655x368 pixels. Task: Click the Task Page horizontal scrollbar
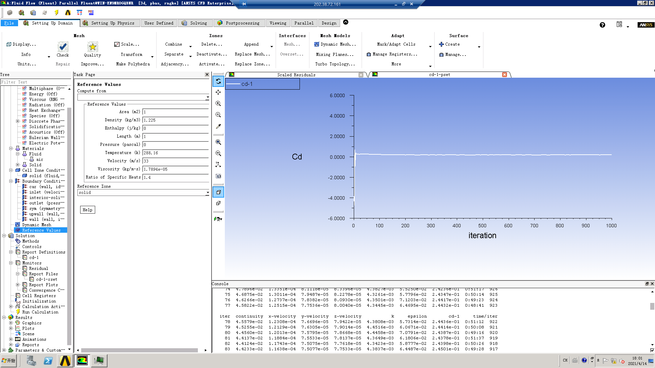click(139, 350)
